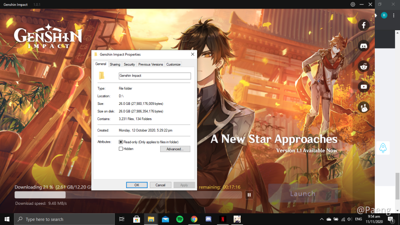Open Advanced attributes dialog
The width and height of the screenshot is (400, 225).
175,149
